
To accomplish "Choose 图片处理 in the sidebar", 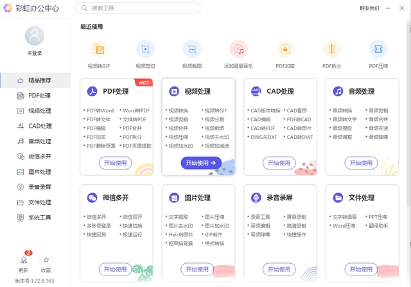I will tap(35, 172).
